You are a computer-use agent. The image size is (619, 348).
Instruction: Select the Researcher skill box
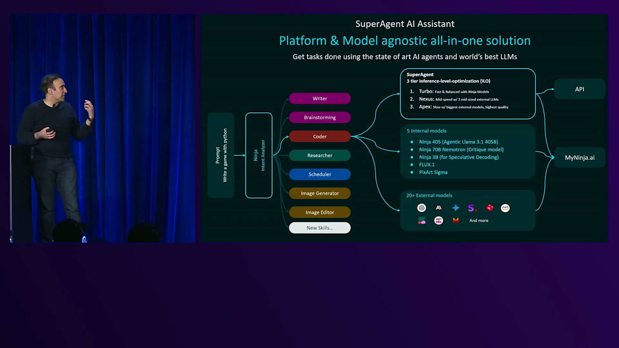pyautogui.click(x=320, y=155)
